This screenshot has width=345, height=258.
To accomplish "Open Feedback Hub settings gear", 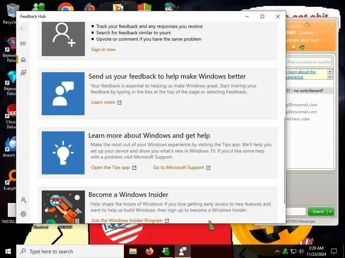I will pyautogui.click(x=23, y=214).
